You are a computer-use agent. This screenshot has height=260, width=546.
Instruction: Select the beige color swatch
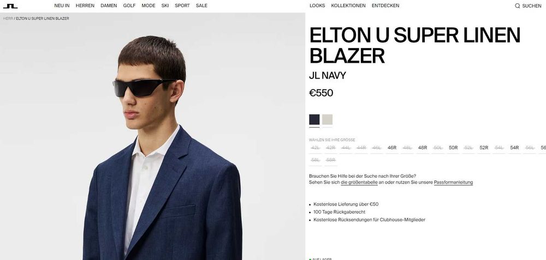pyautogui.click(x=327, y=119)
